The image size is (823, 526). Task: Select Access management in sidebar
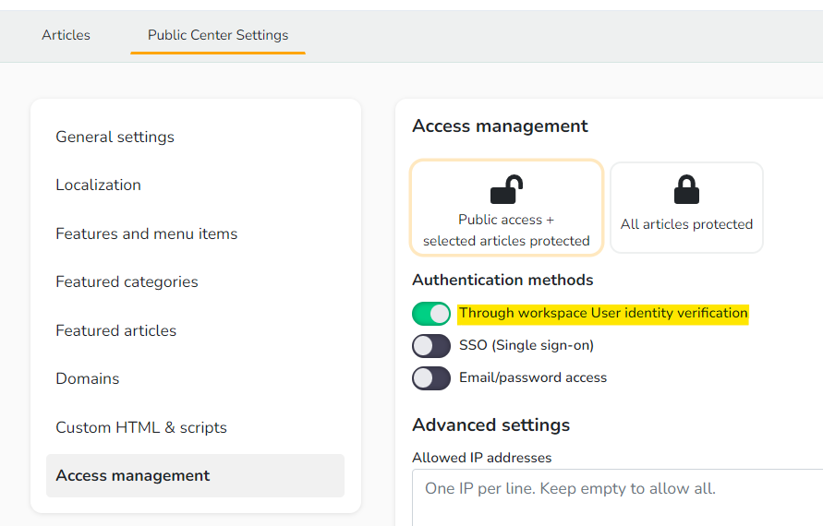click(195, 475)
